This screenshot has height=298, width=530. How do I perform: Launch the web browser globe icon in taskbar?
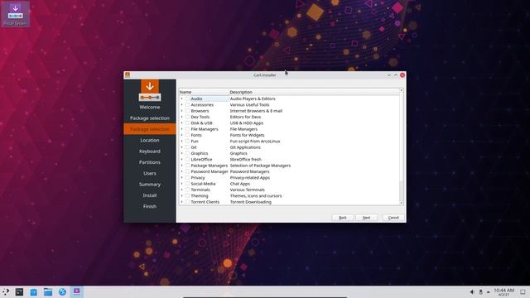click(x=62, y=292)
